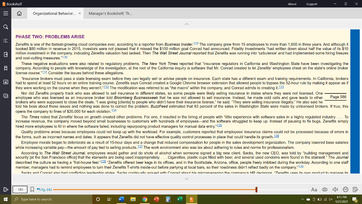
Task: Open the table of contents icon
Action: (x=6, y=41)
